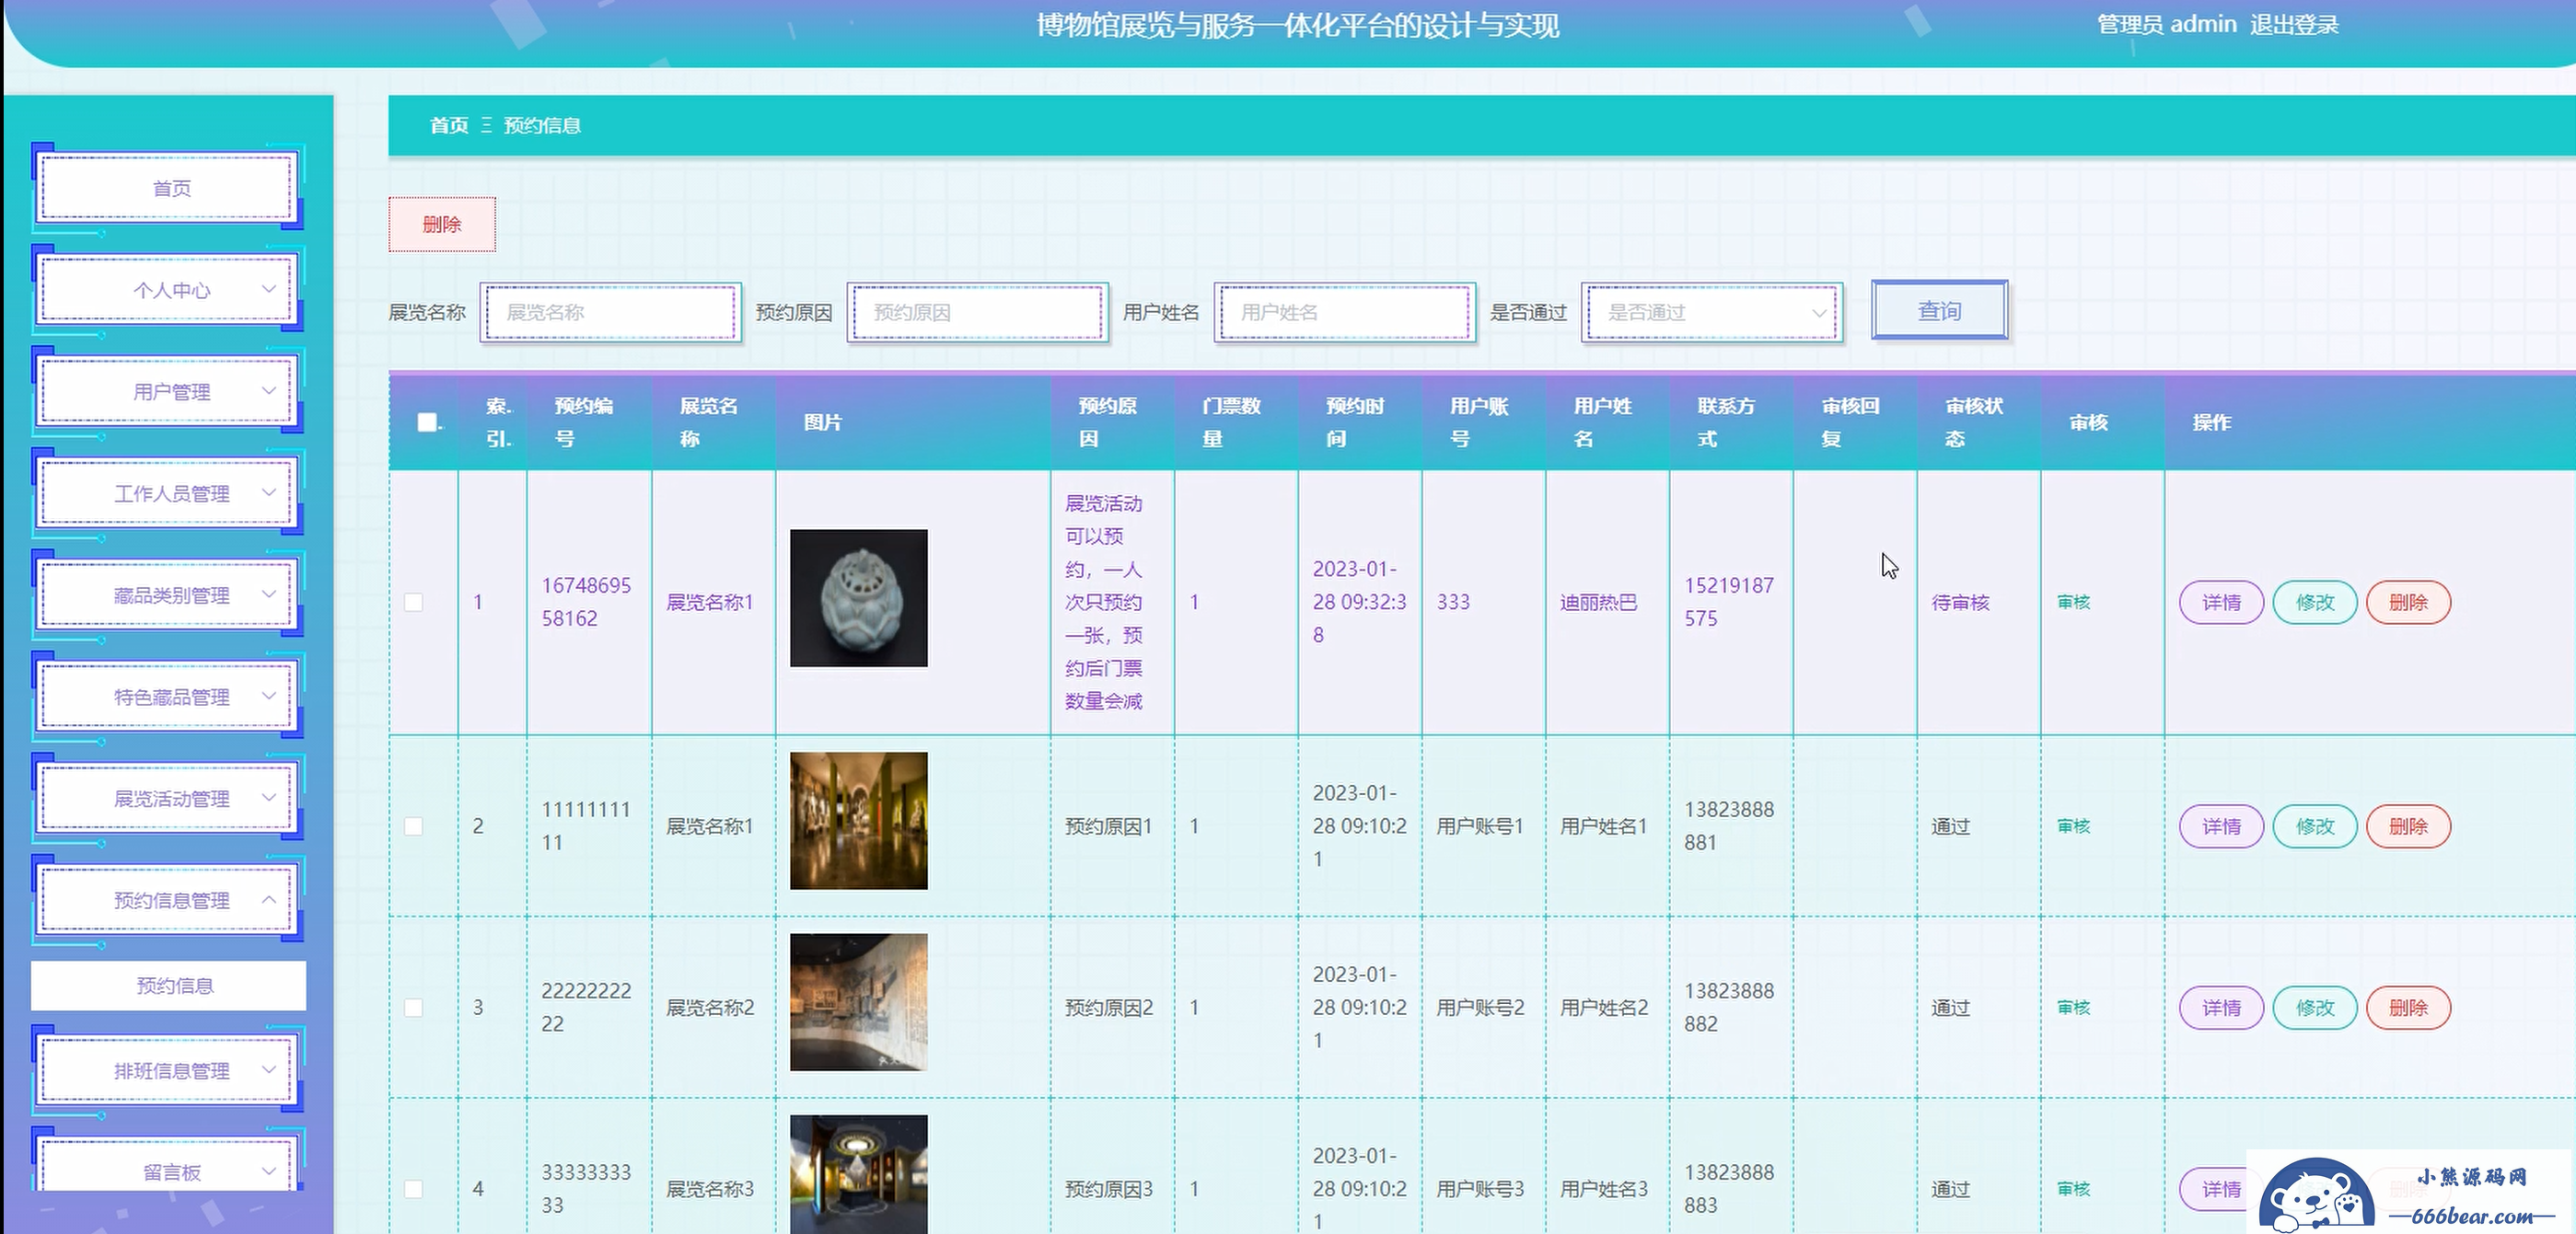Screen dimensions: 2576x1234
Task: Click the 待审核 status text
Action: [1961, 603]
